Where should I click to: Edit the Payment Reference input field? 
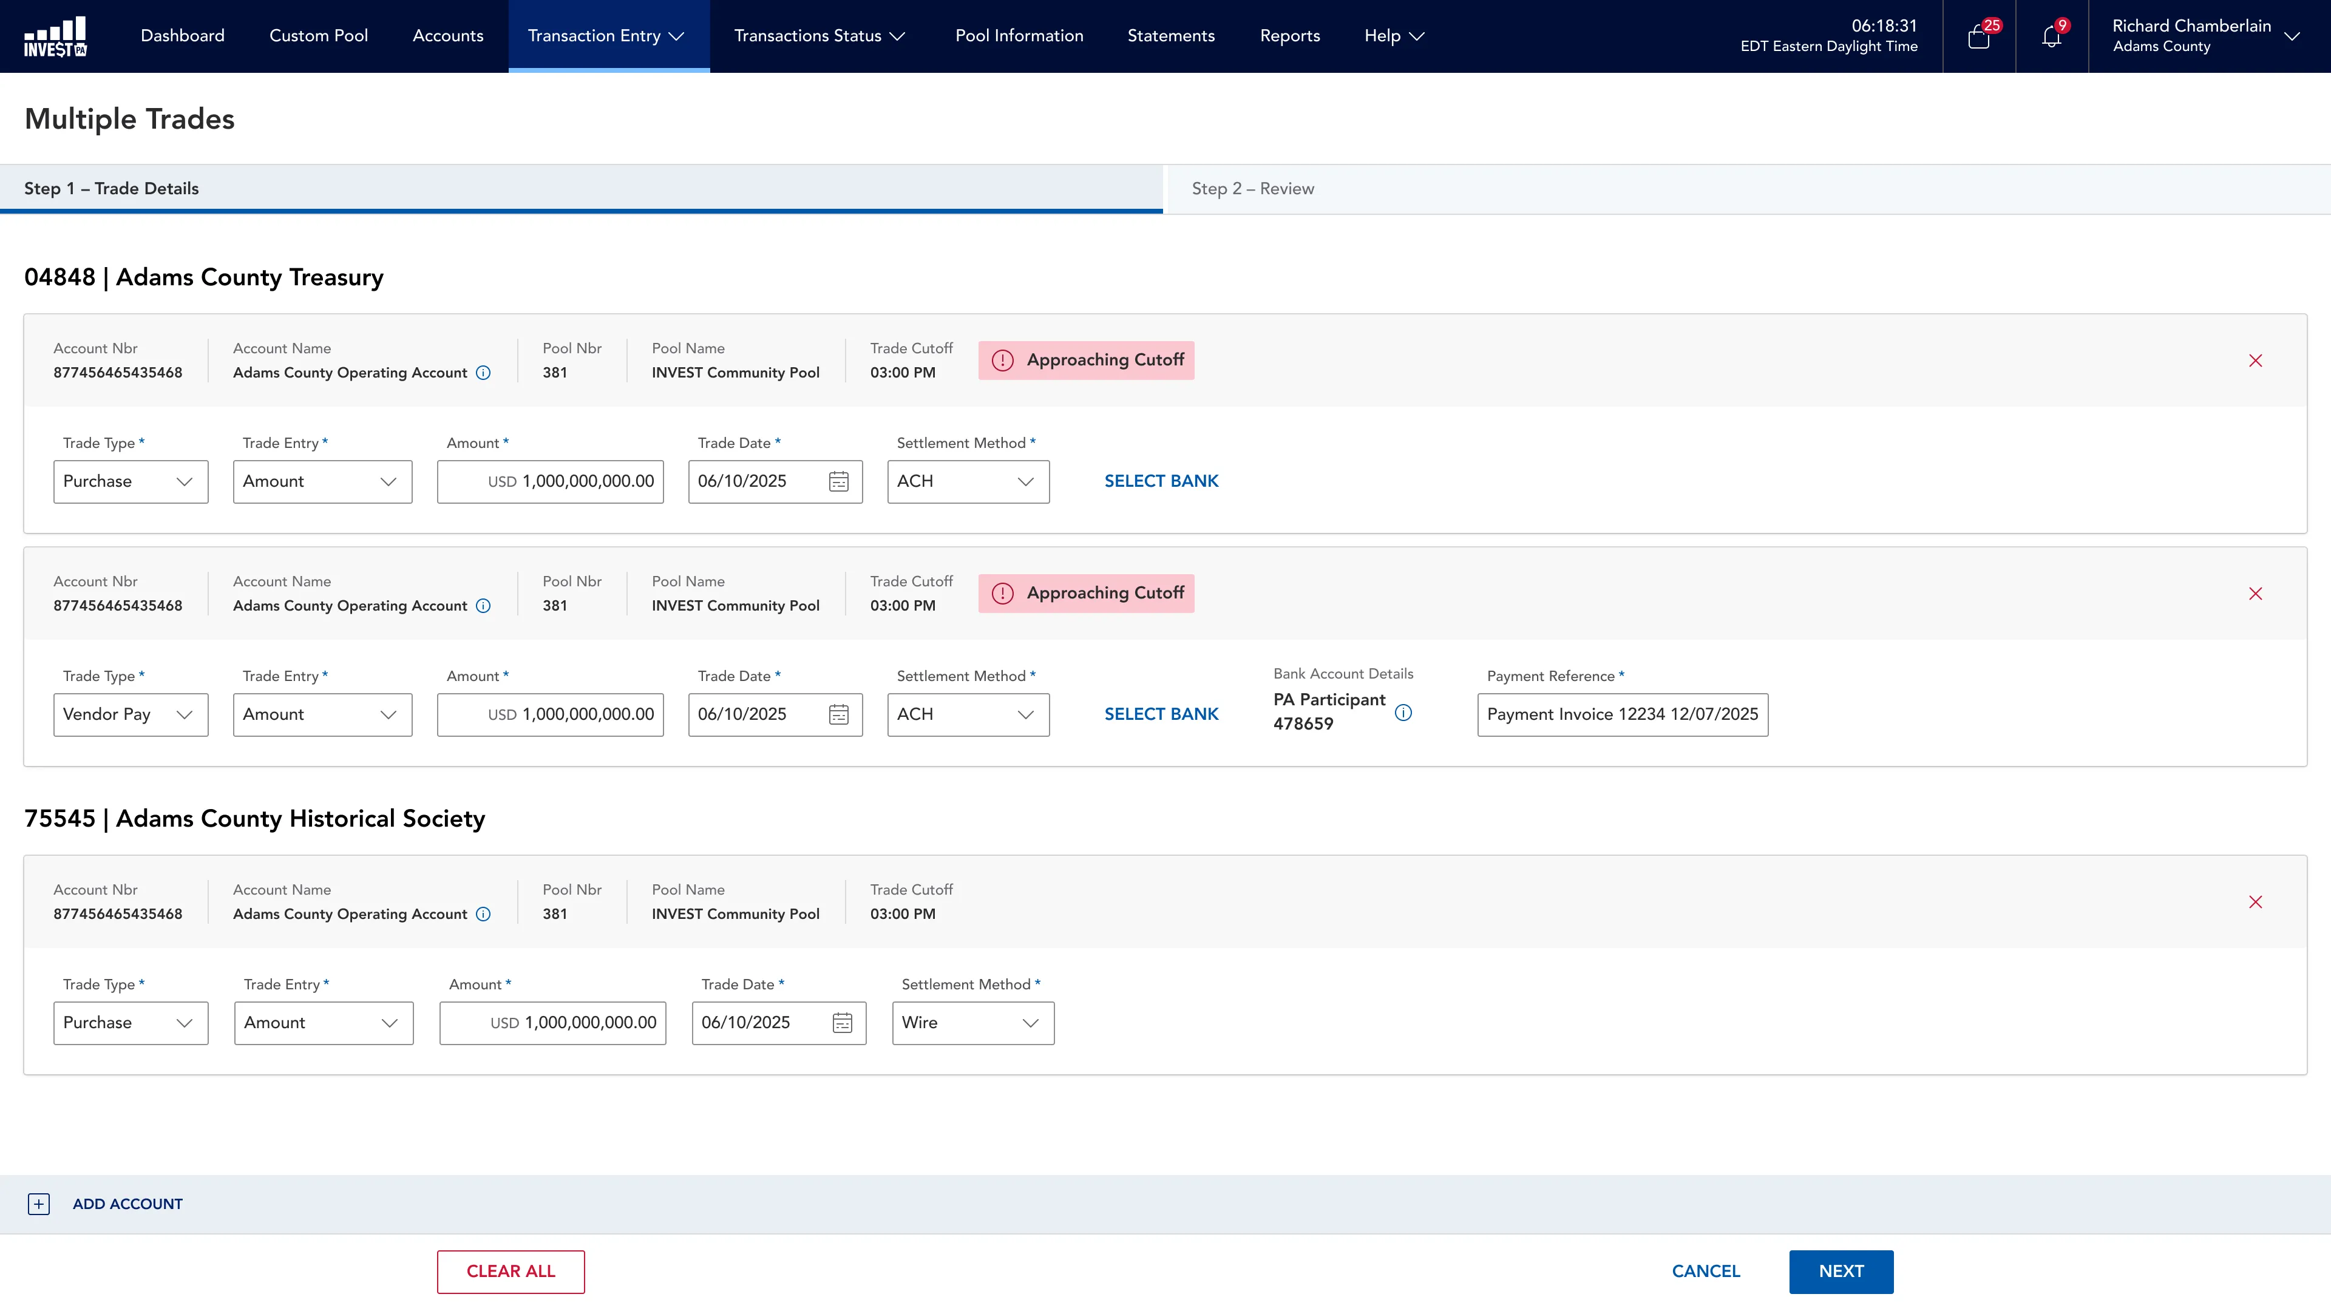click(x=1623, y=715)
